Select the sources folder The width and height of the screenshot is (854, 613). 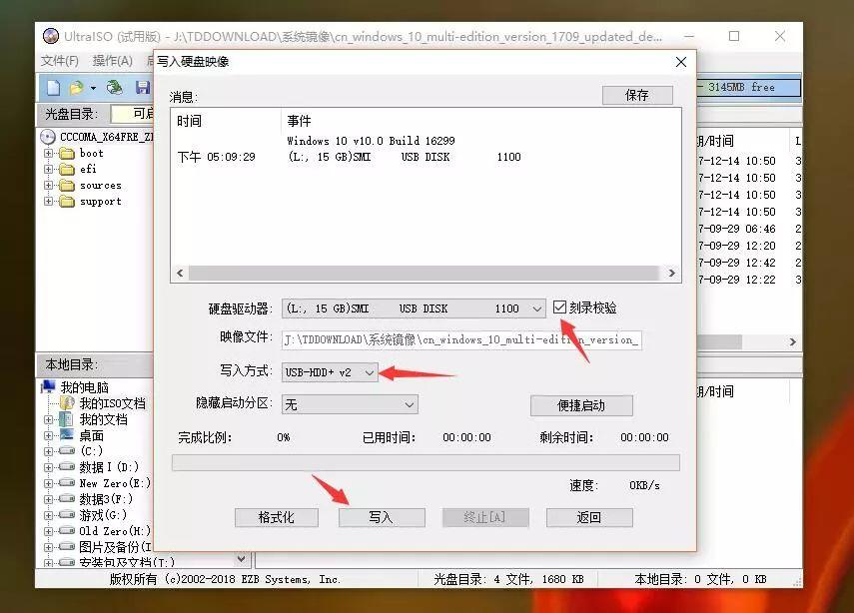click(x=100, y=185)
